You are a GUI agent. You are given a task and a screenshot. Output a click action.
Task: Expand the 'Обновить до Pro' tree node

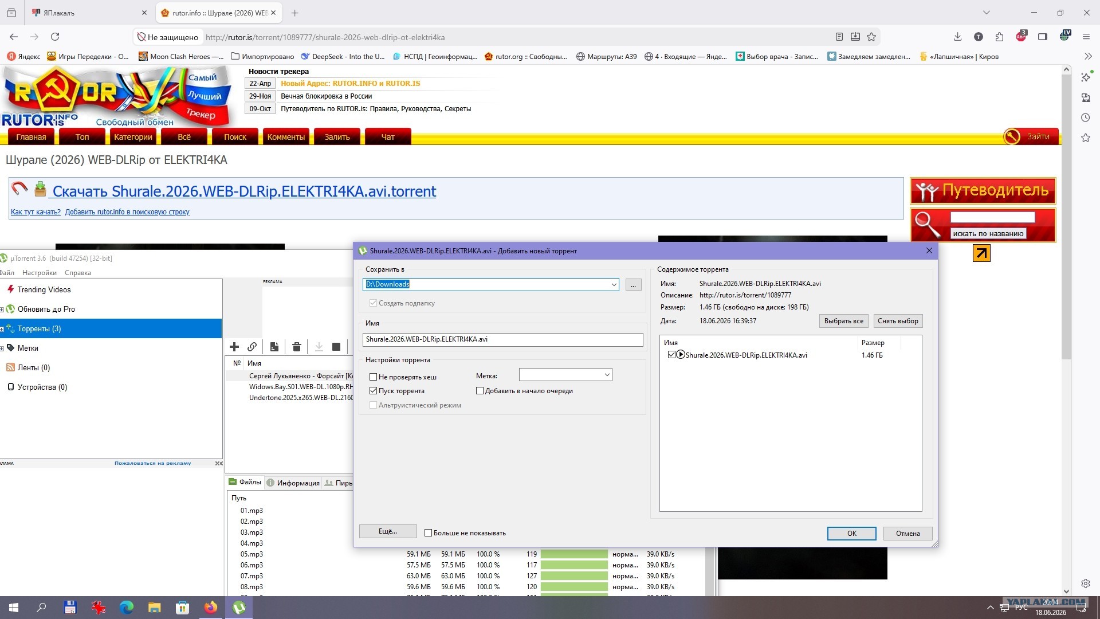pos(2,309)
